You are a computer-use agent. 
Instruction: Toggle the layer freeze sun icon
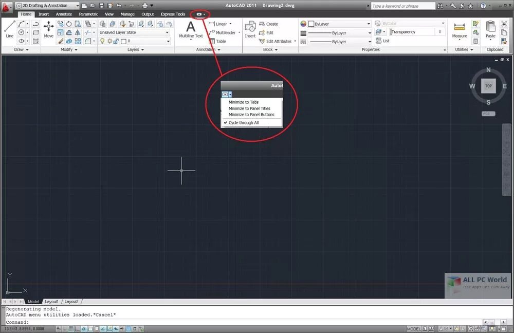point(109,41)
